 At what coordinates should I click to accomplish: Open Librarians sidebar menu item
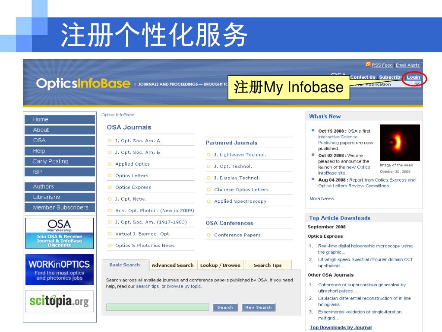click(60, 197)
